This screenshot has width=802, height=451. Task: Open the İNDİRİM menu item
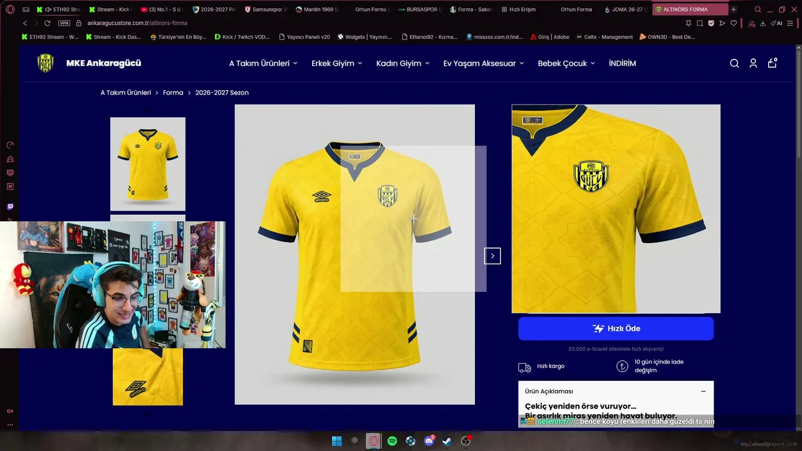pos(622,63)
